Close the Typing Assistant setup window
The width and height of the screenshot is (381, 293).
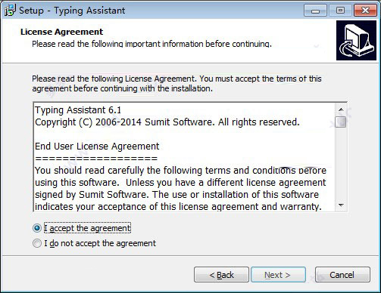(x=365, y=11)
